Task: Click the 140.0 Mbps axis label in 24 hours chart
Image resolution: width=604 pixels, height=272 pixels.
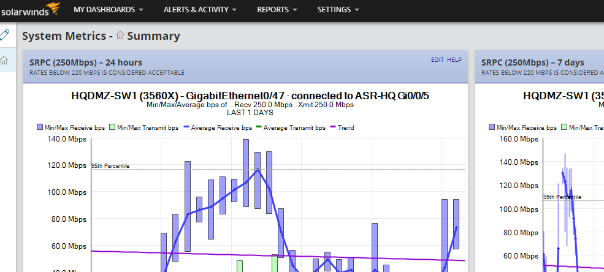Action: [67, 139]
